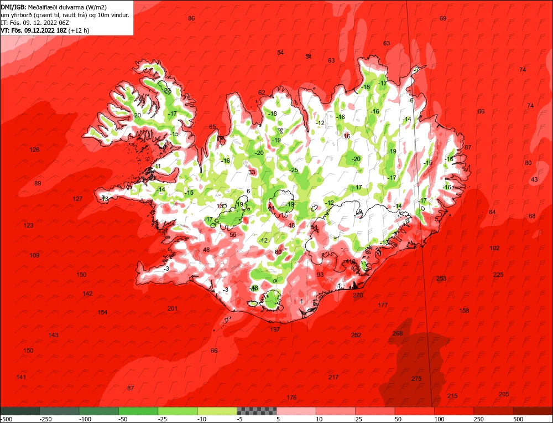Click the sea value '141' in the lower left
Screen dimensions: 553x423
(21, 376)
